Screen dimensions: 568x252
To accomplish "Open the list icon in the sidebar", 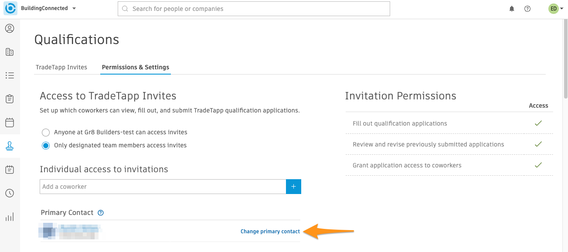I will pos(10,75).
